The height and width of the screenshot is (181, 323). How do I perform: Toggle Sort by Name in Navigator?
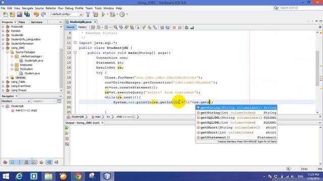click(x=49, y=162)
